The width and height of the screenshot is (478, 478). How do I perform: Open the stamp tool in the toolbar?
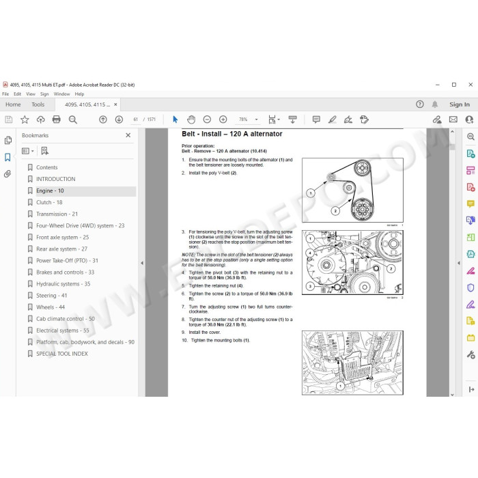click(x=364, y=119)
